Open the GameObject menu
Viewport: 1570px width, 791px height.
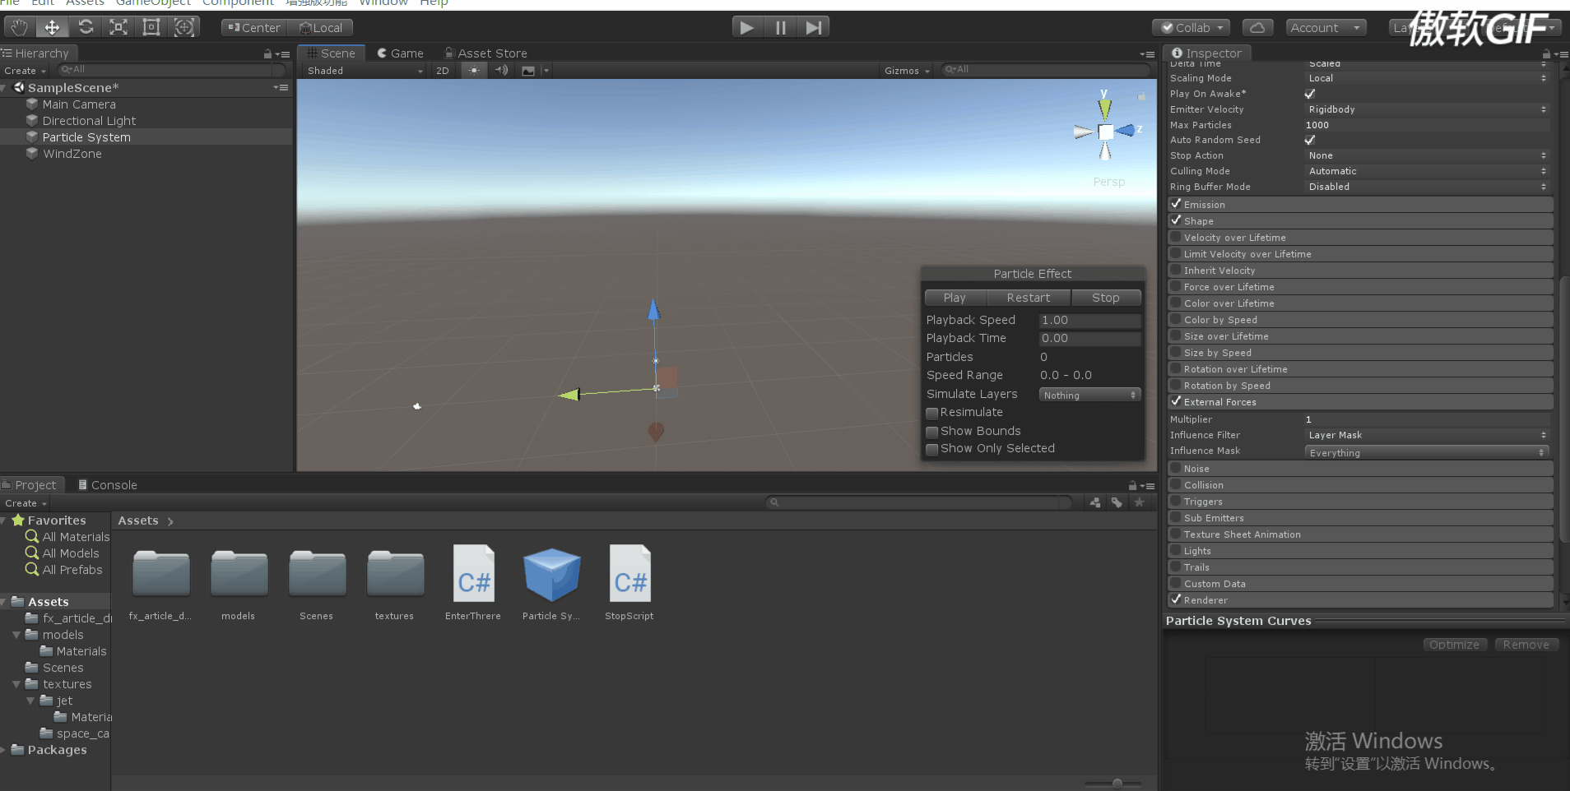(153, 3)
